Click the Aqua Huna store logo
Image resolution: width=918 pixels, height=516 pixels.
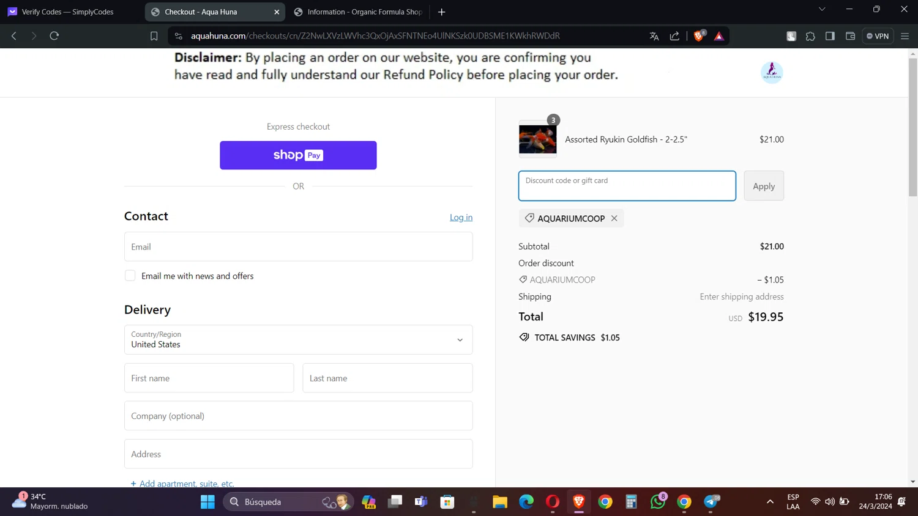[x=772, y=72]
